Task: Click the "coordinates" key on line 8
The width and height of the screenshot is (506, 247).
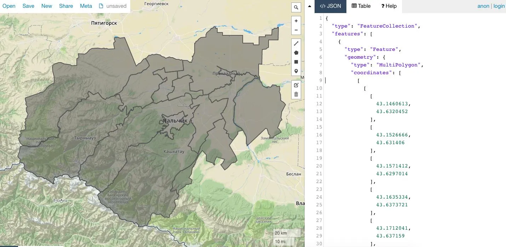Action: point(371,73)
